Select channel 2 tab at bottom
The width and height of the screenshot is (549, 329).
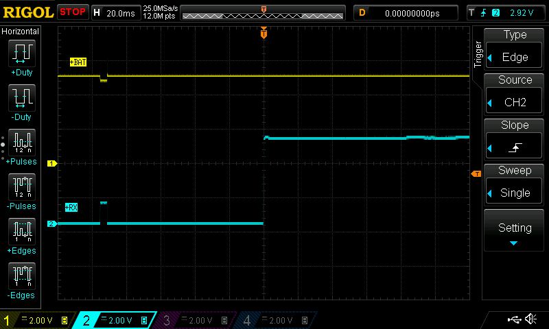pos(114,320)
